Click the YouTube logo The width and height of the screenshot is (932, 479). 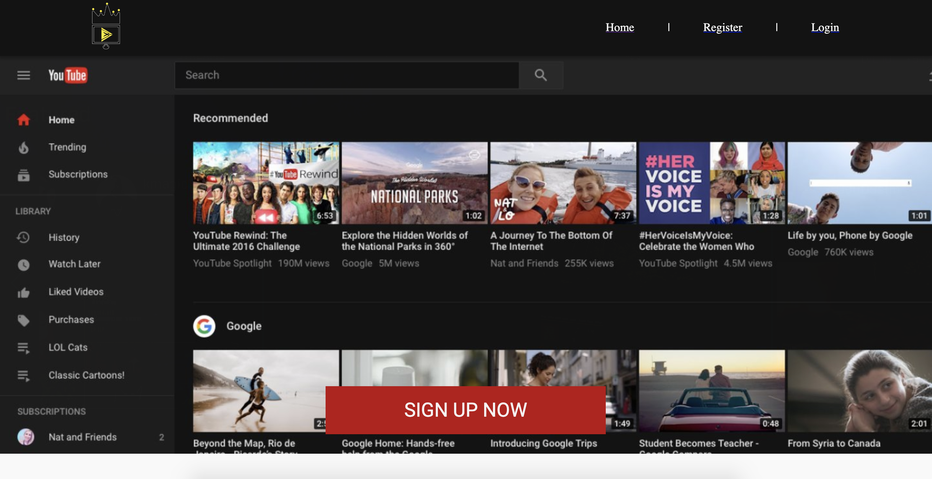[68, 75]
